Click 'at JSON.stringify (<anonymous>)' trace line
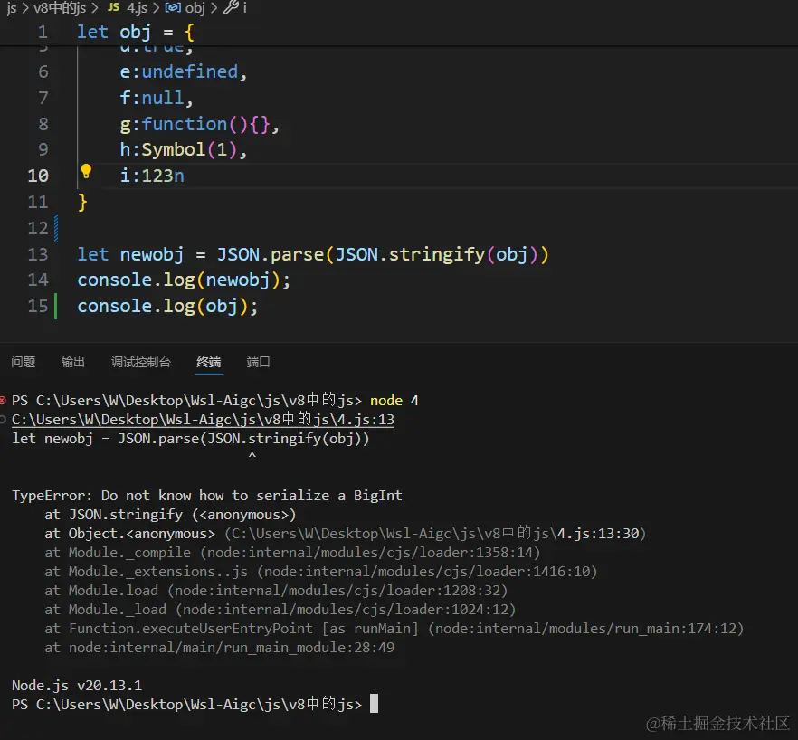Viewport: 798px width, 740px height. coord(170,515)
